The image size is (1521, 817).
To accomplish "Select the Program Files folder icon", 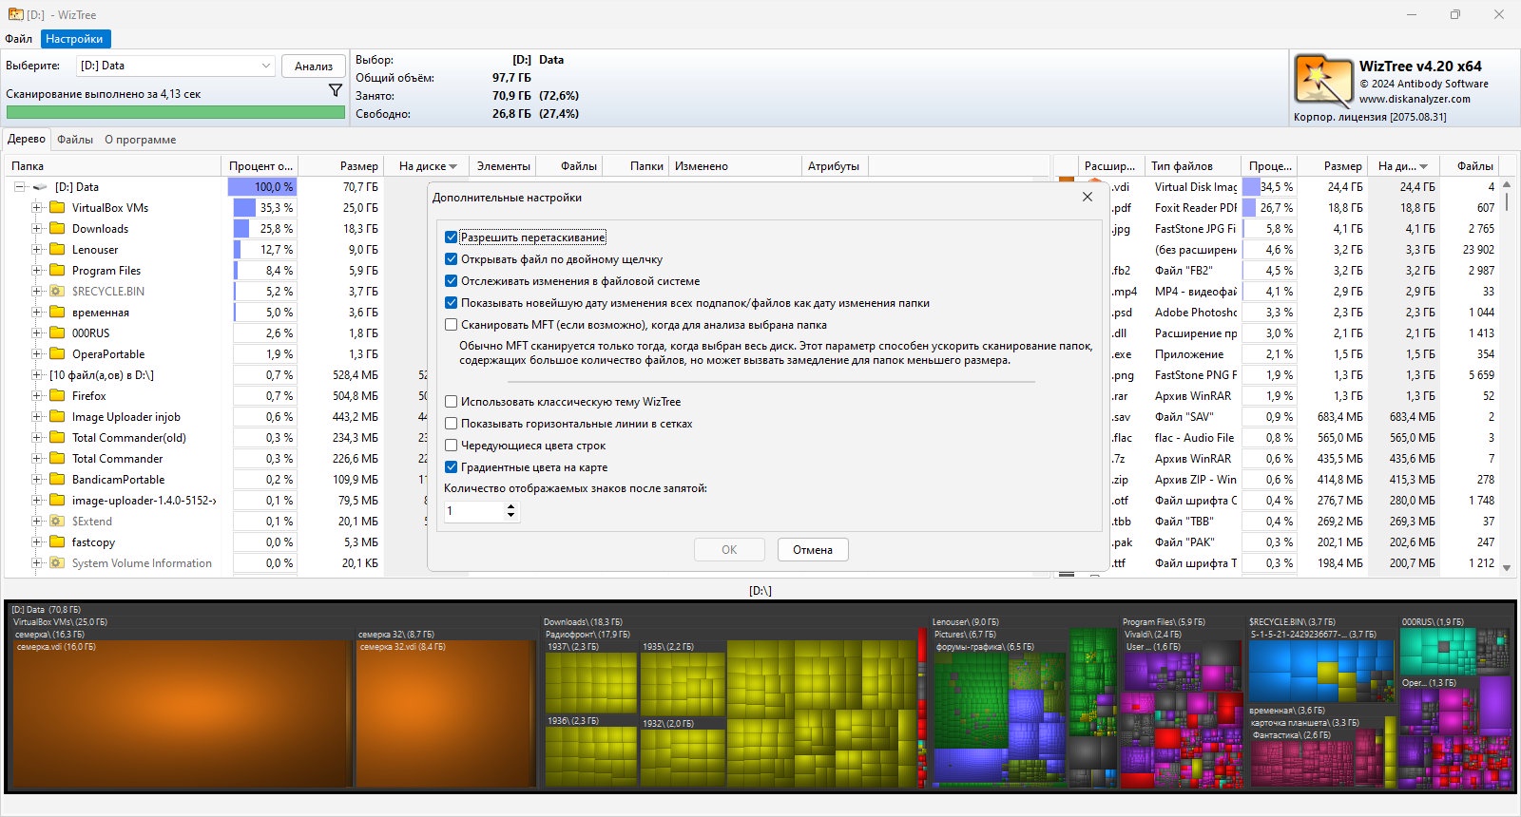I will pos(57,270).
